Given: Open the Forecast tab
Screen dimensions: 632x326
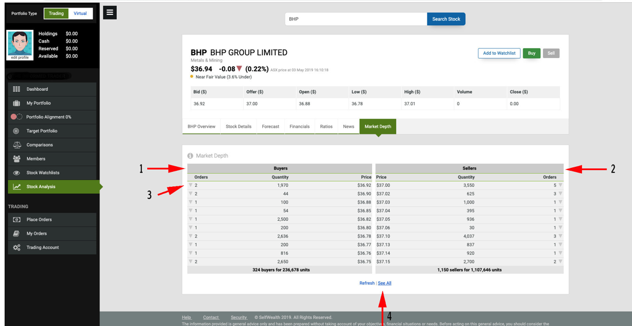Looking at the screenshot, I should point(270,126).
